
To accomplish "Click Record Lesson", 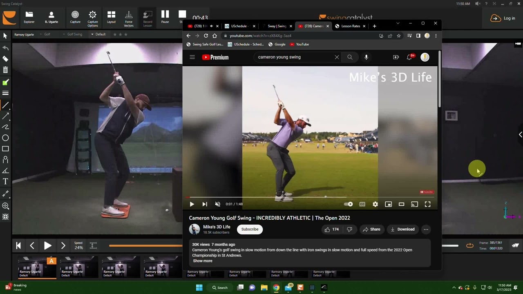I will [x=148, y=19].
